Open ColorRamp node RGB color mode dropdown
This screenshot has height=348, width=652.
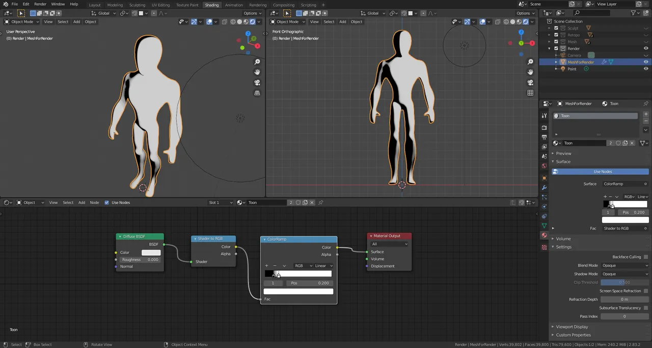(303, 265)
